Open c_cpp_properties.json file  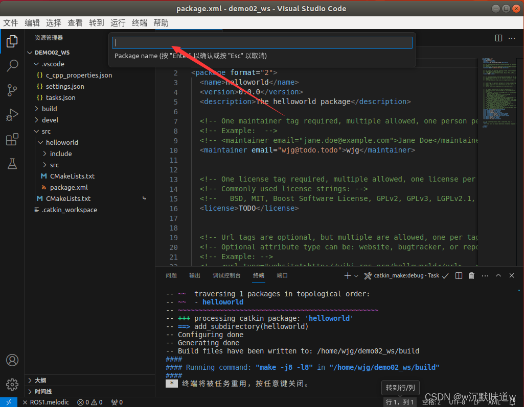79,75
